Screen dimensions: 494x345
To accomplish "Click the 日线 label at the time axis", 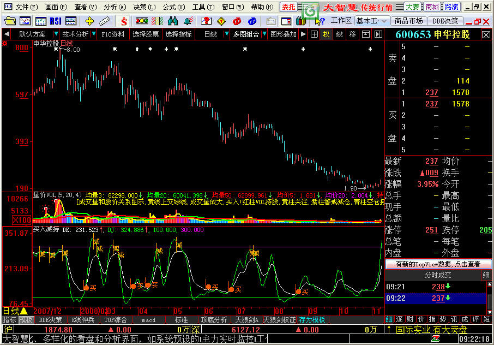I will pyautogui.click(x=11, y=311).
